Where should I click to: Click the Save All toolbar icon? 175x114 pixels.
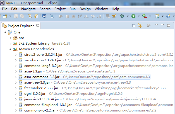[22, 16]
